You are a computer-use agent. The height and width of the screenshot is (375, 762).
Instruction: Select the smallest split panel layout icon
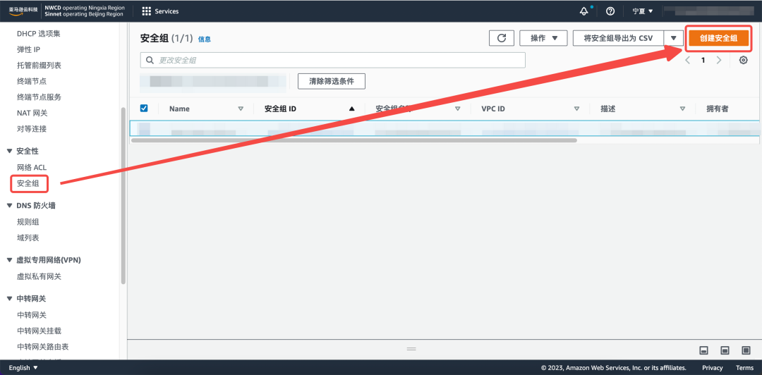pos(703,350)
